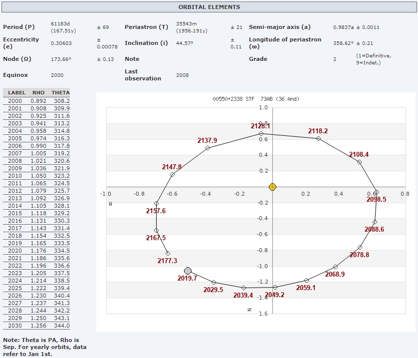Click the 2068.9 orbit marker circle

pyautogui.click(x=335, y=267)
